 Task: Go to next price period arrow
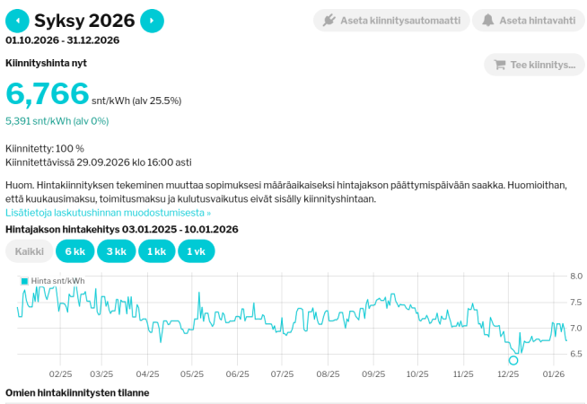pos(152,21)
